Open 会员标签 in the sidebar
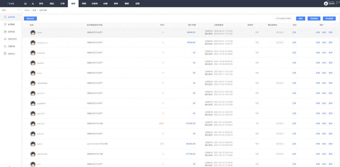This screenshot has height=167, width=340. pyautogui.click(x=11, y=32)
